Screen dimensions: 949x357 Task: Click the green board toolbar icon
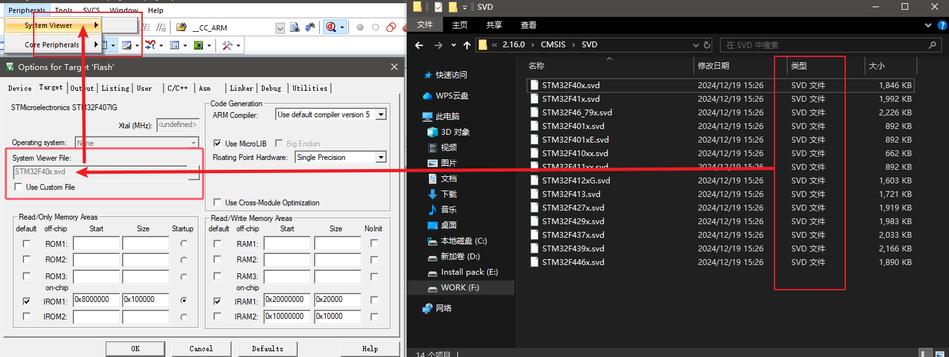pyautogui.click(x=198, y=45)
